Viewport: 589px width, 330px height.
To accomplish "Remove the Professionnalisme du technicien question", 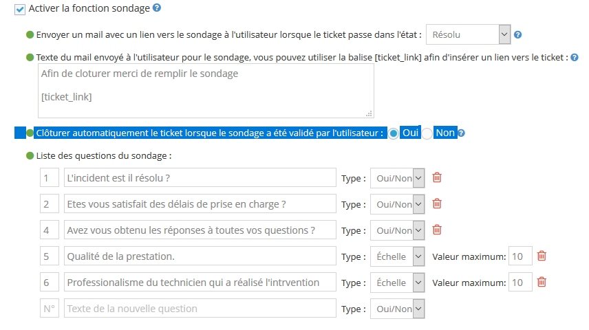I will click(542, 282).
